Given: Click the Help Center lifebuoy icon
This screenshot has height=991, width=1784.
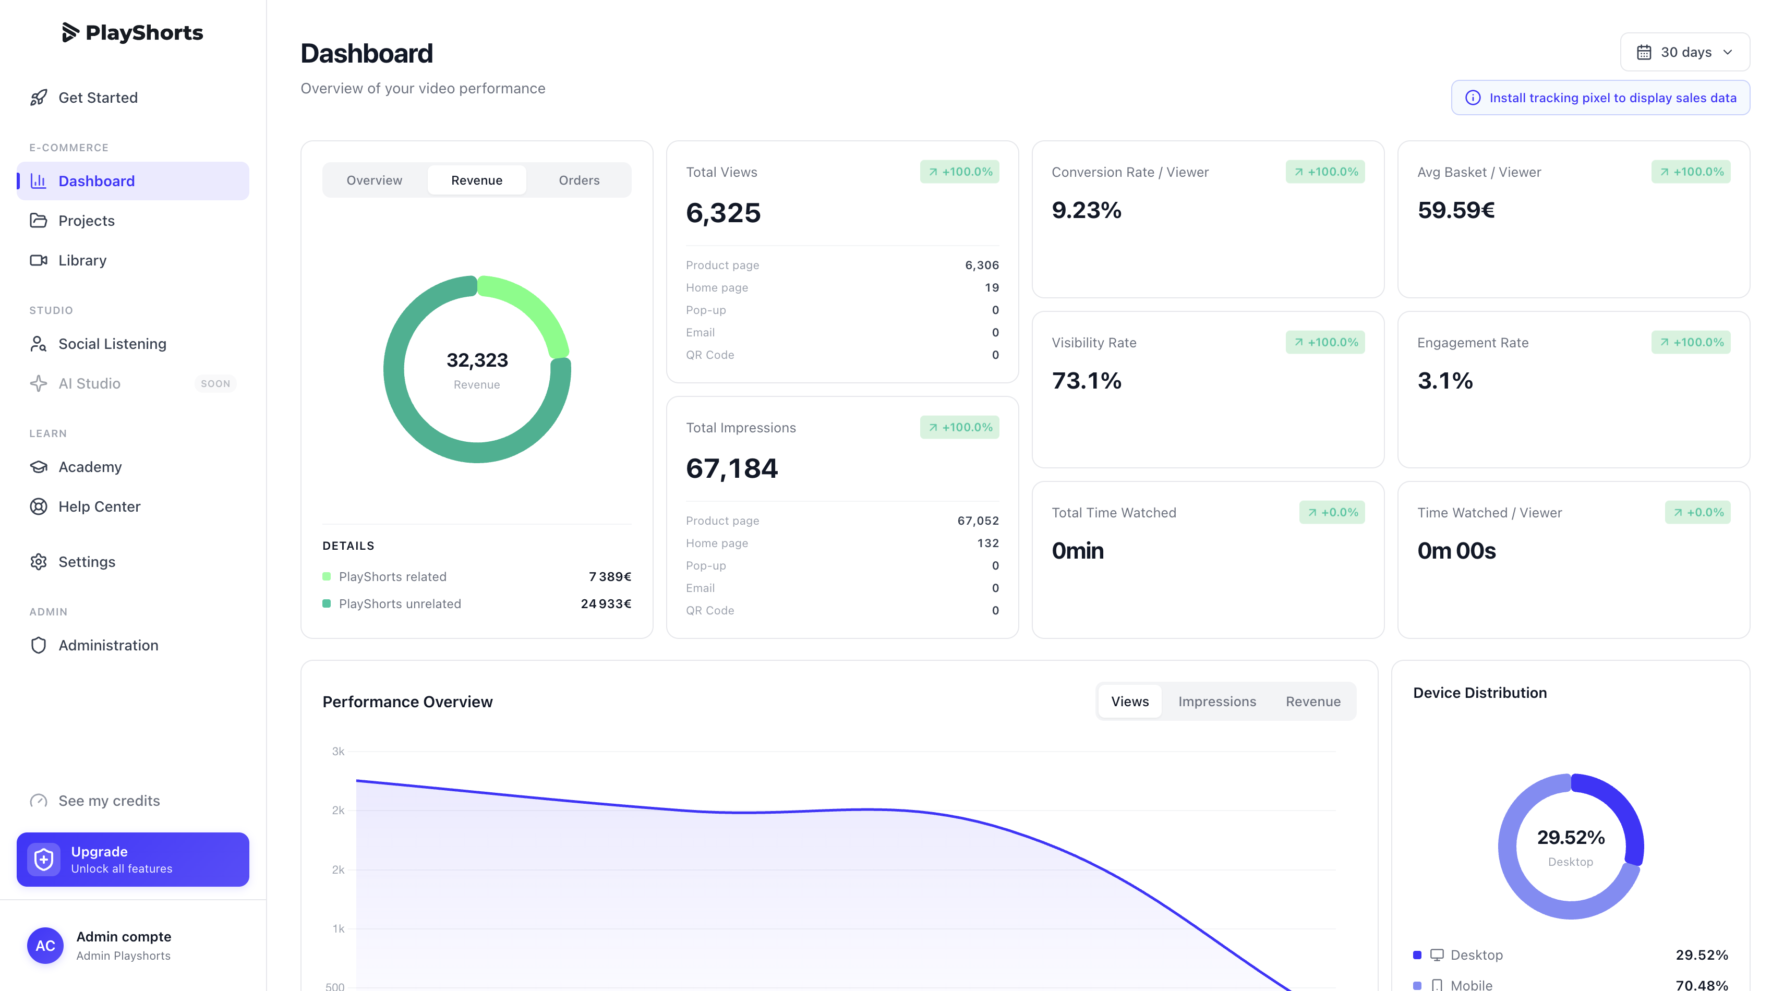Looking at the screenshot, I should (x=39, y=507).
